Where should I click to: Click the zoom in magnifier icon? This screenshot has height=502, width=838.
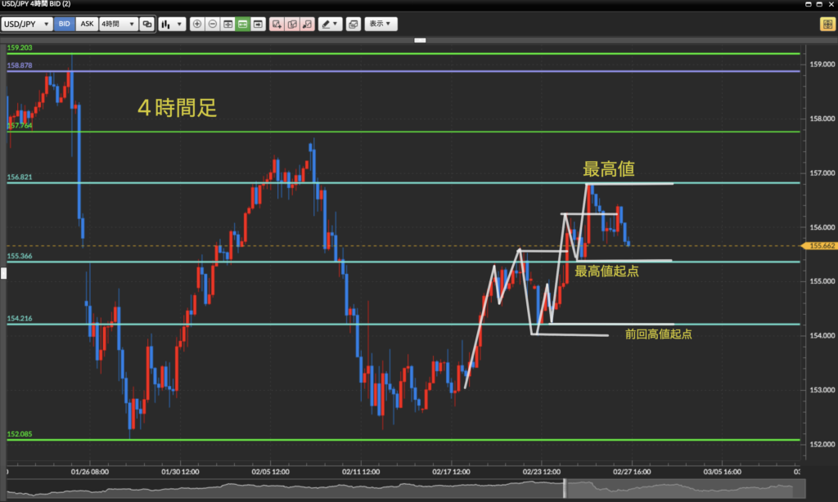tap(197, 25)
